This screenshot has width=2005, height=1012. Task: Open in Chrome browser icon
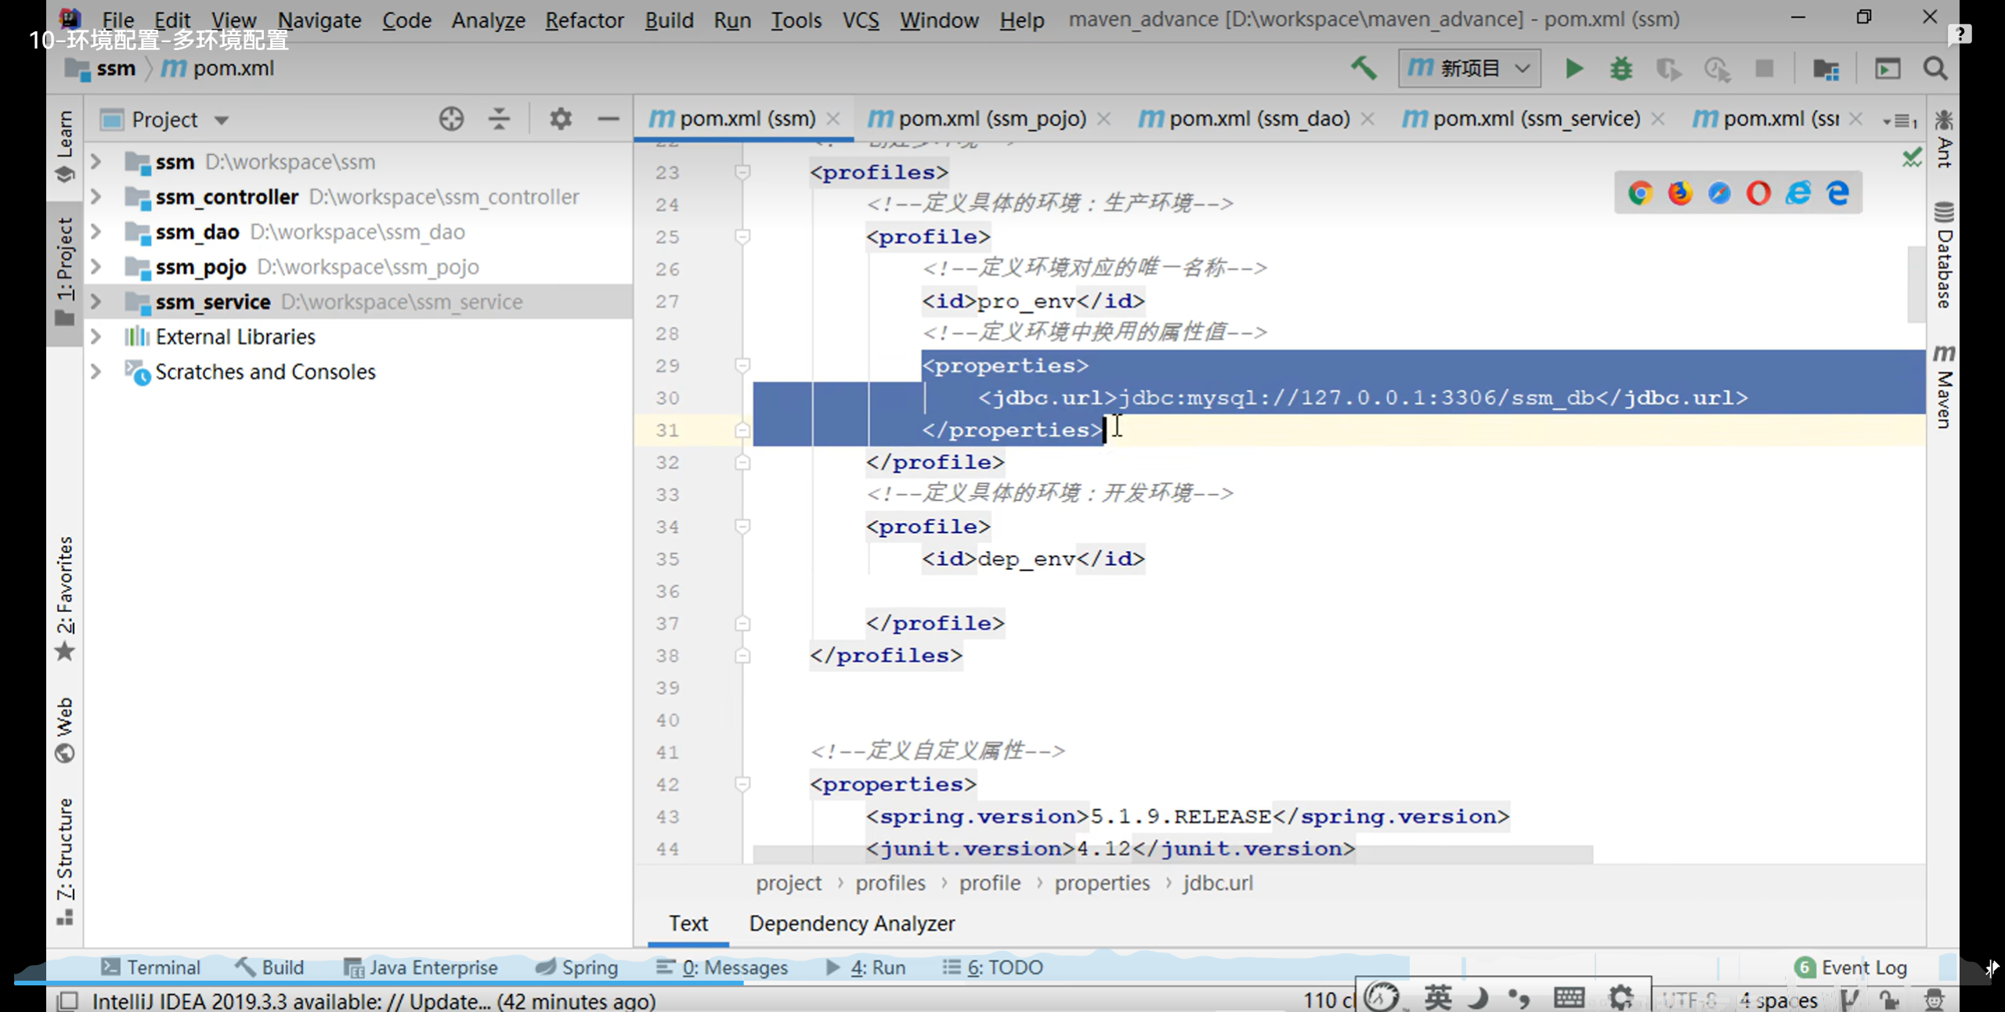(x=1640, y=193)
